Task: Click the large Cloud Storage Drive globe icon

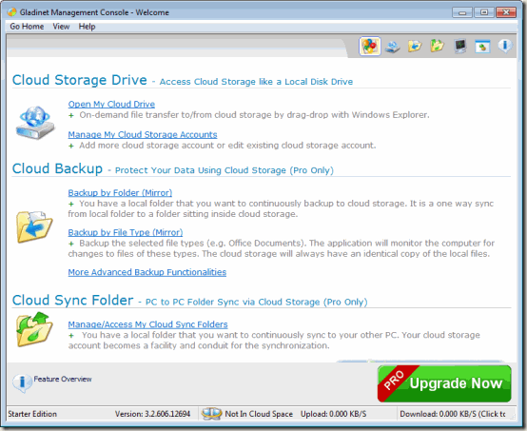Action: 35,123
